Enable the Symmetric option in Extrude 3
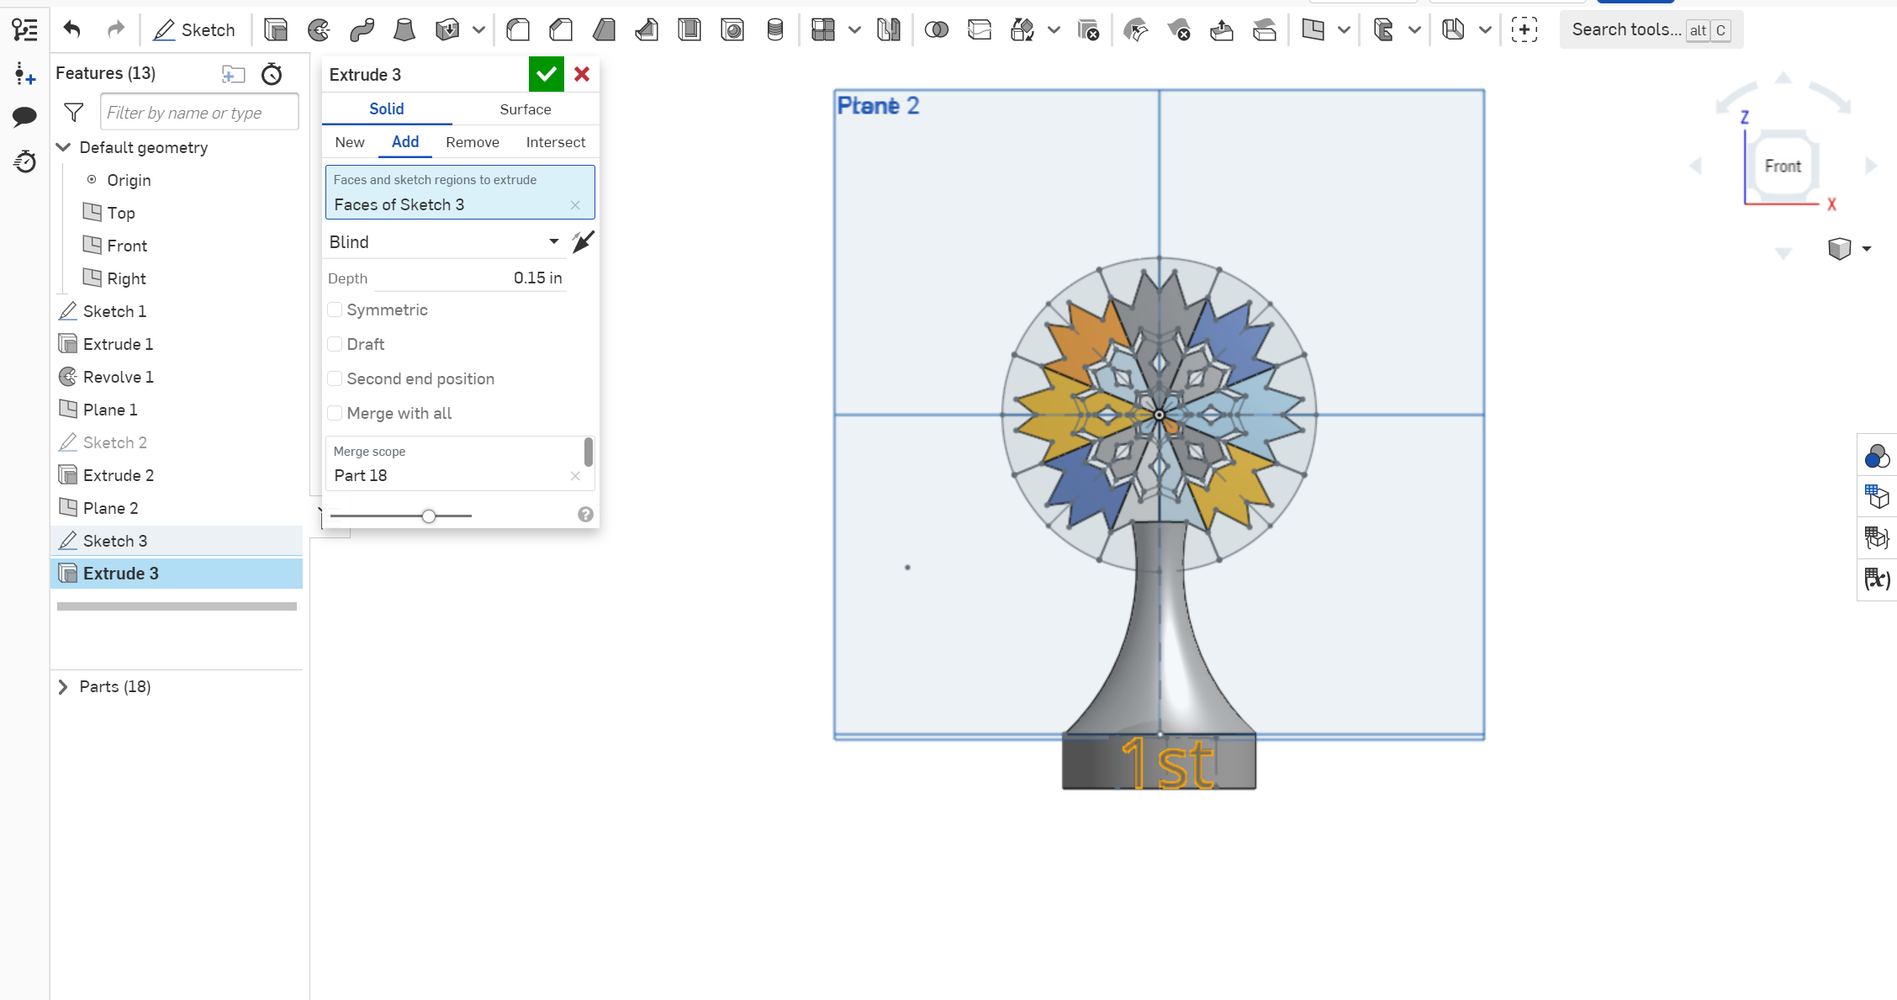Viewport: 1897px width, 1000px height. click(x=335, y=310)
